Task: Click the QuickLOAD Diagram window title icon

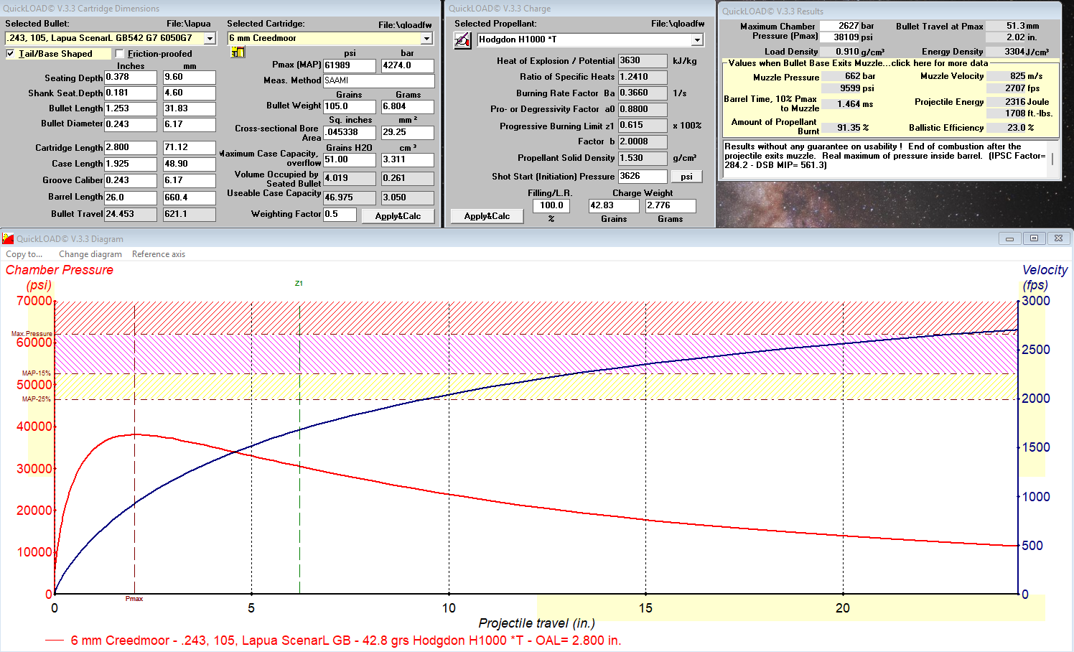Action: (x=9, y=238)
